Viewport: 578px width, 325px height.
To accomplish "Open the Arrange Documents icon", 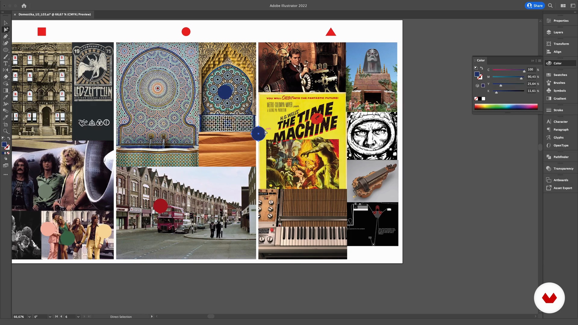I will tap(563, 5).
